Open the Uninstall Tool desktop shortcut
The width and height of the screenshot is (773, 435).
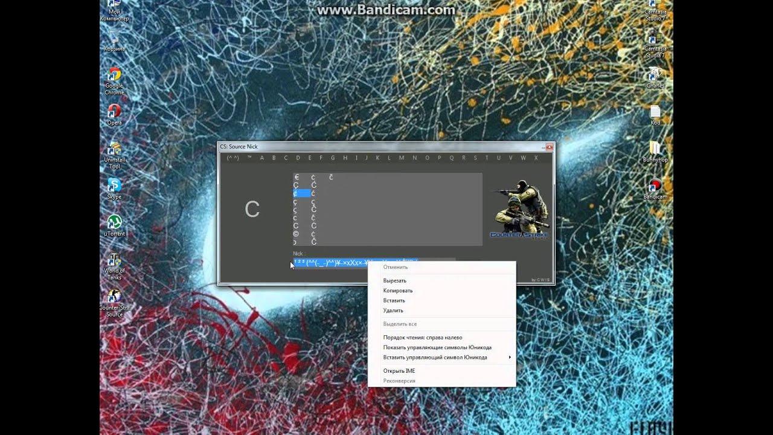point(114,156)
